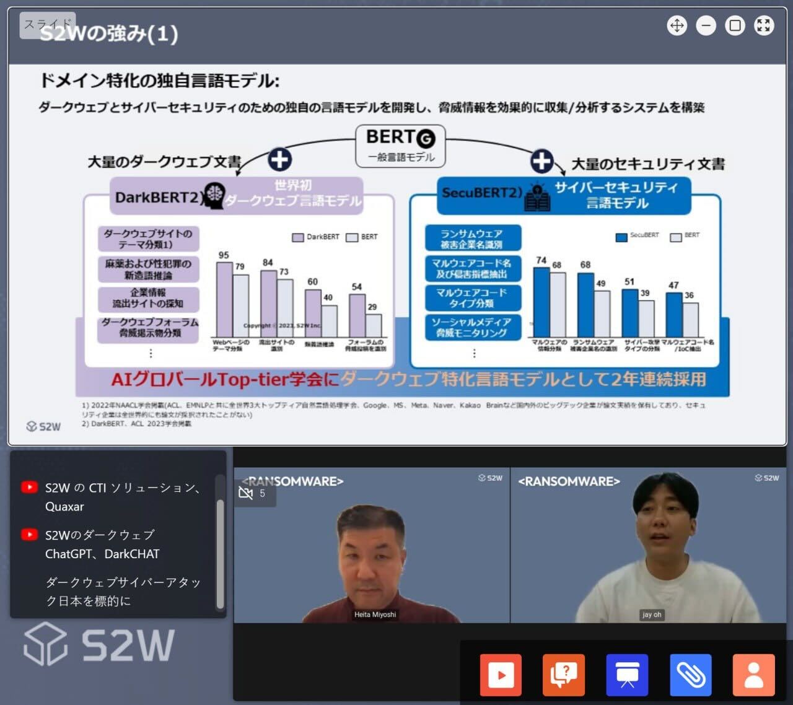Open the blue presentation slides button
Screen dimensions: 793x705
point(627,675)
